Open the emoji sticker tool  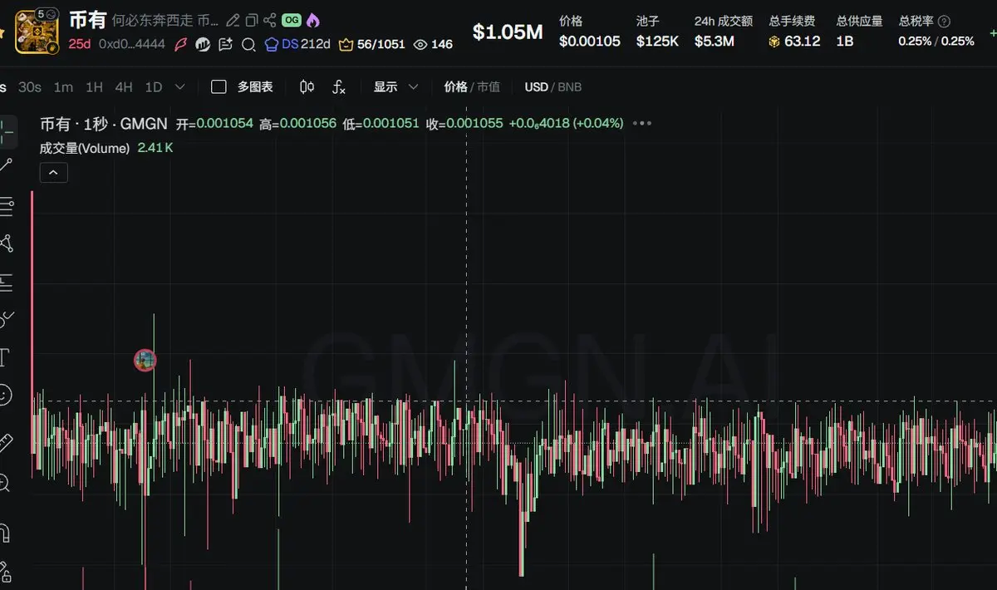[x=5, y=395]
